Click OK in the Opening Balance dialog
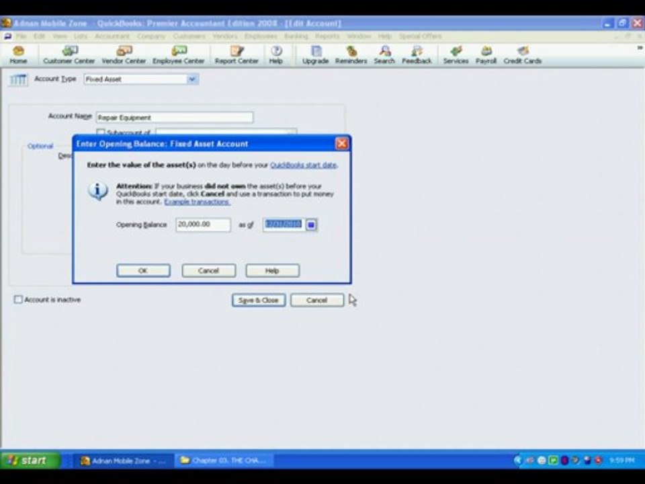Image resolution: width=645 pixels, height=484 pixels. (x=143, y=270)
